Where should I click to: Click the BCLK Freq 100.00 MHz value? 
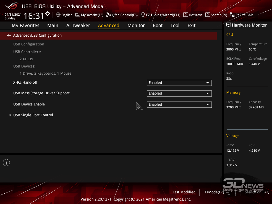pyautogui.click(x=235, y=64)
